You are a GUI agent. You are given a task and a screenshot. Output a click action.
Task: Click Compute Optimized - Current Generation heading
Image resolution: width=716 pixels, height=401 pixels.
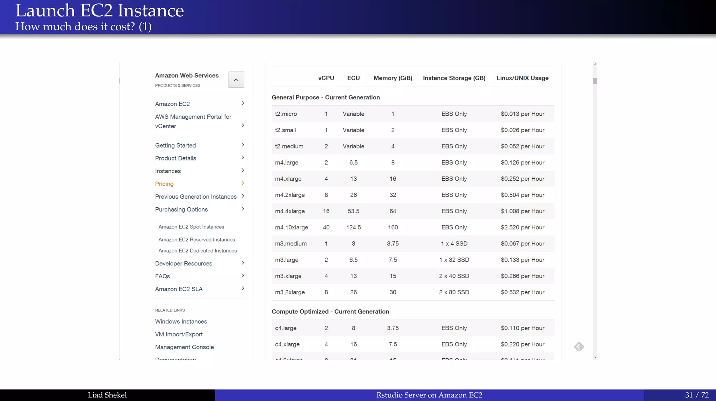coord(330,312)
